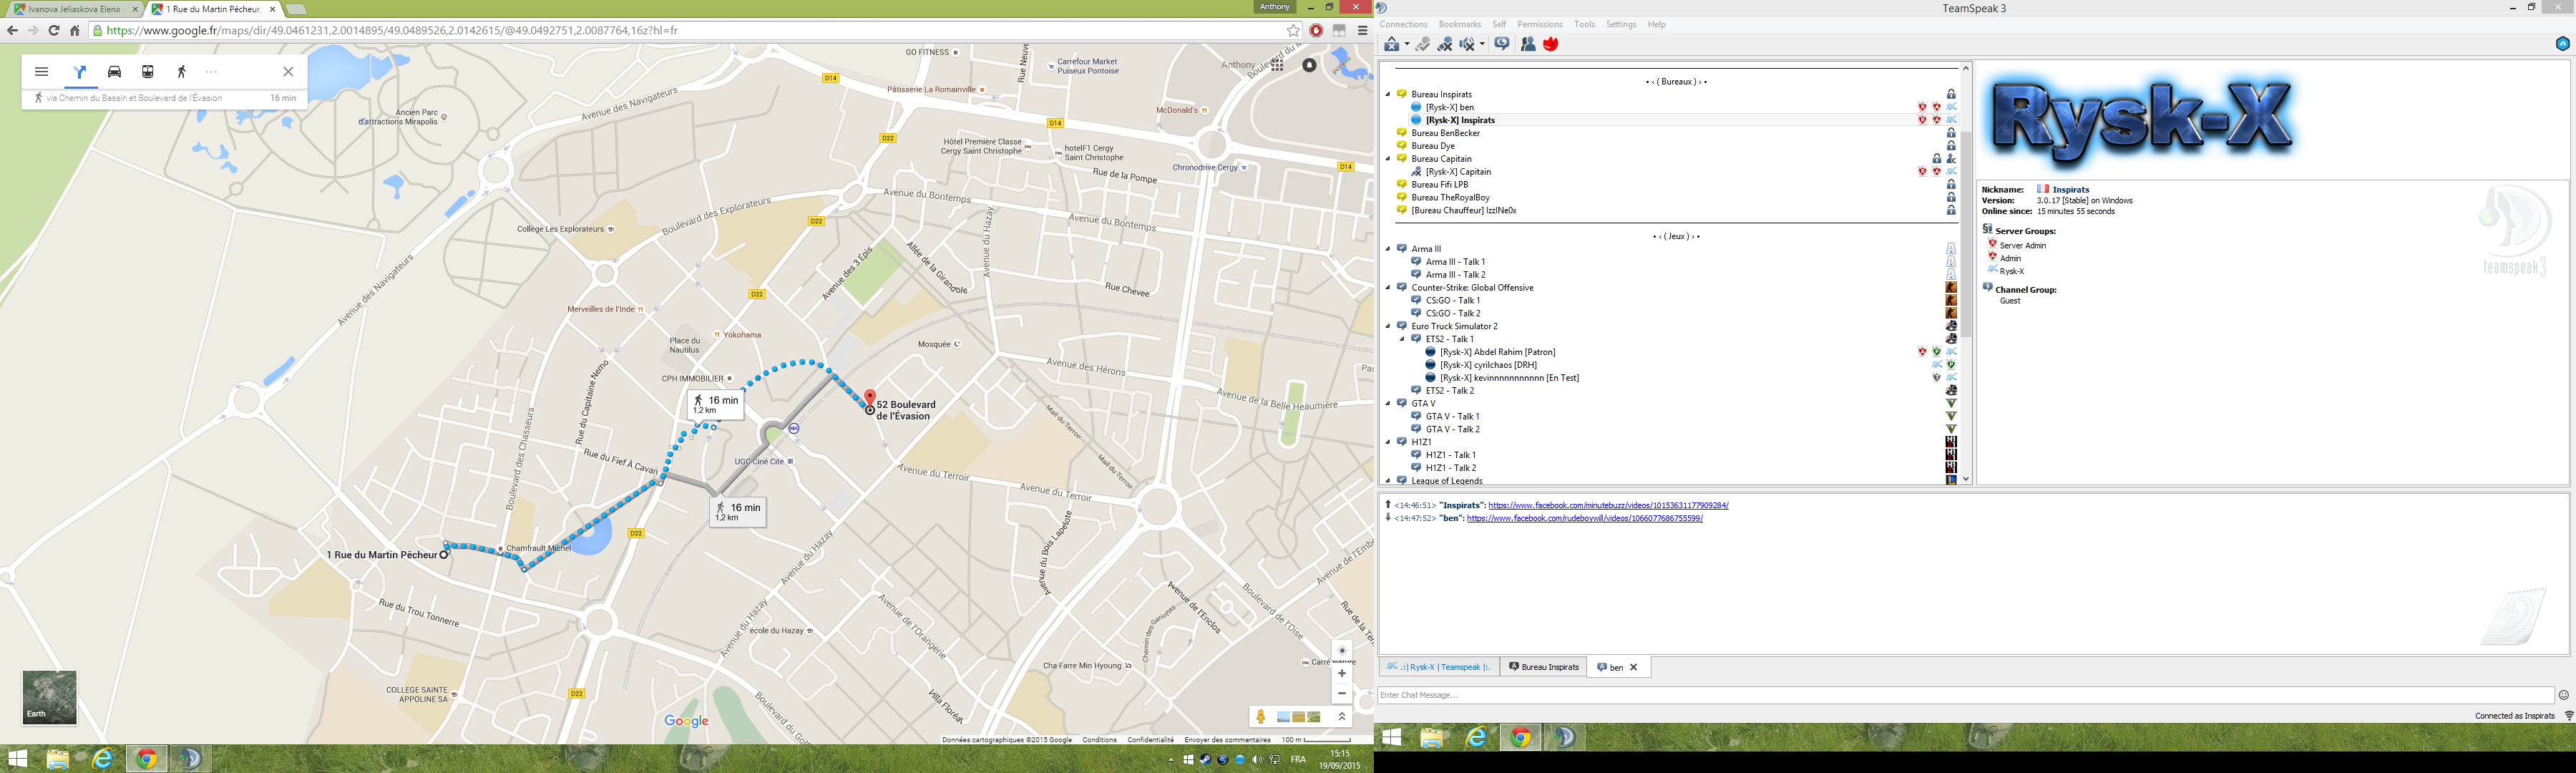
Task: Open the Chrome customize menu
Action: 1362,30
